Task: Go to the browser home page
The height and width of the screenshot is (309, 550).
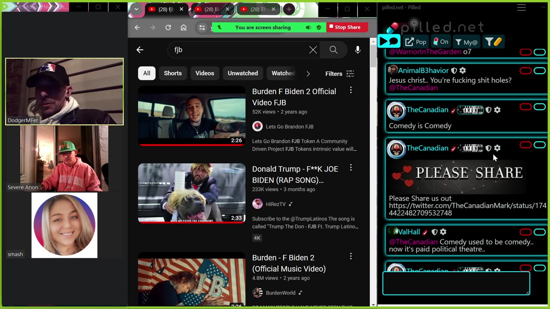Action: click(183, 27)
